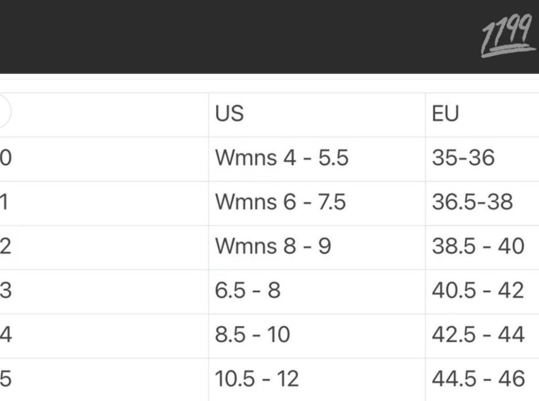
Task: Select the 10.5 - 12 US cell
Action: [257, 379]
